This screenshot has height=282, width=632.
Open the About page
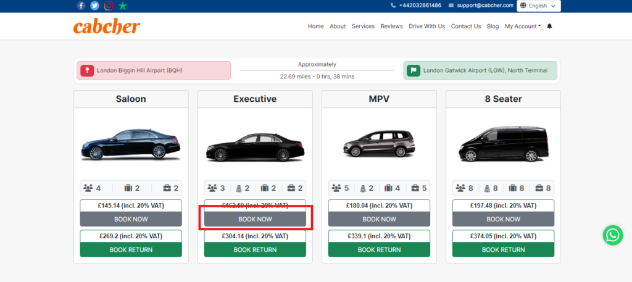(338, 26)
